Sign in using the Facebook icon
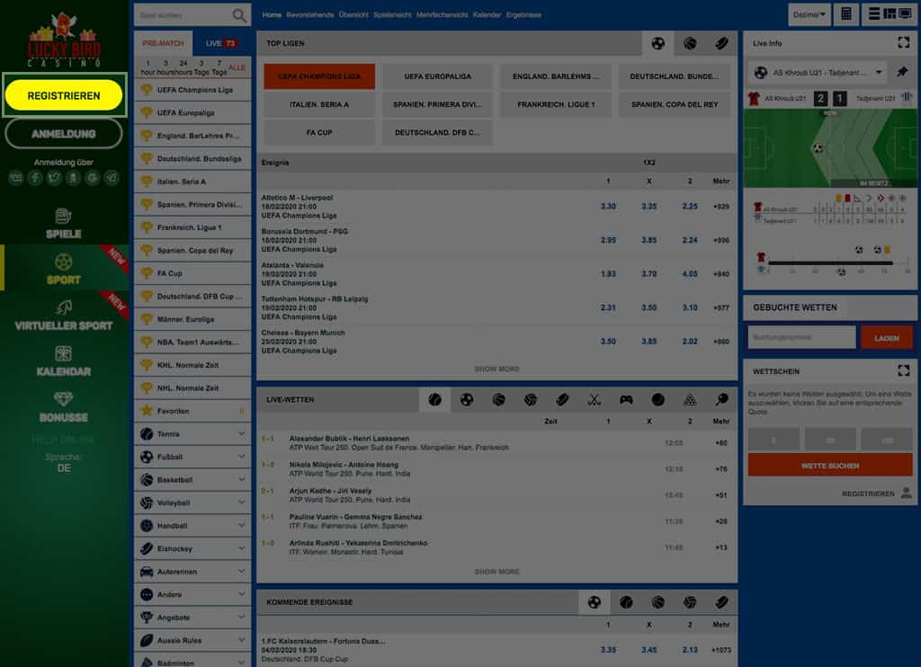Image resolution: width=921 pixels, height=667 pixels. [35, 177]
